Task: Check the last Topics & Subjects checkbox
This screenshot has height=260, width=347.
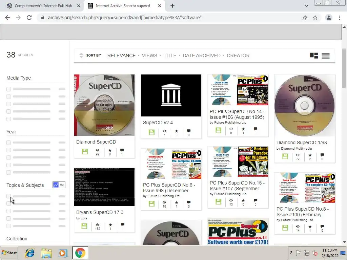Action: [8, 226]
